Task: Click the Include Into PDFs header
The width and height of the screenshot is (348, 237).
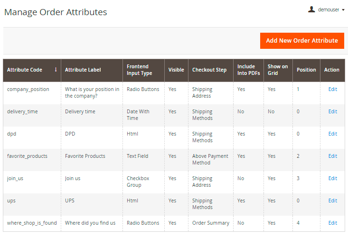Action: tap(249, 70)
